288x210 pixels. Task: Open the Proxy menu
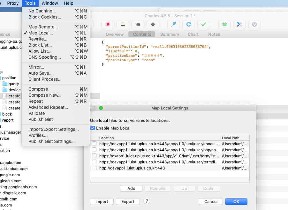tap(13, 3)
